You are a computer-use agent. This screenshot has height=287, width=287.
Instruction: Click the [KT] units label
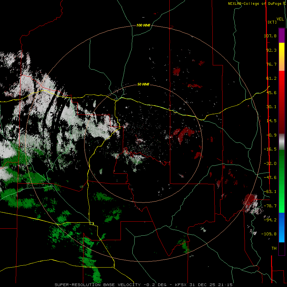[272, 22]
